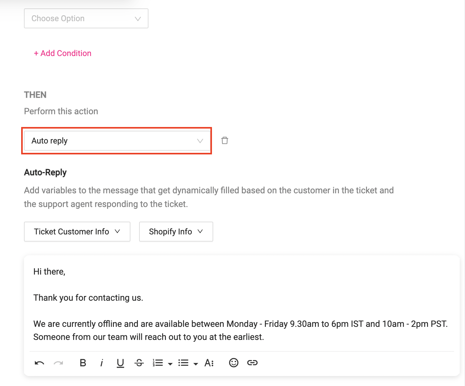Open the Choose Option dropdown

pos(86,18)
